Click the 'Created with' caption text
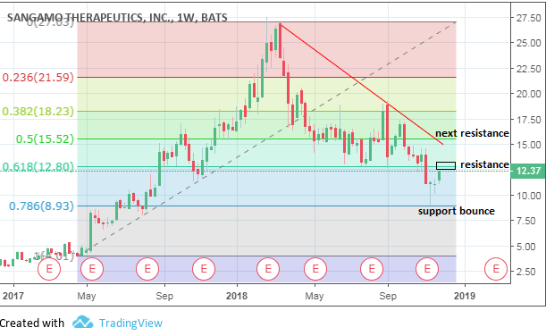Screen dimensions: 546x336 coord(32,323)
